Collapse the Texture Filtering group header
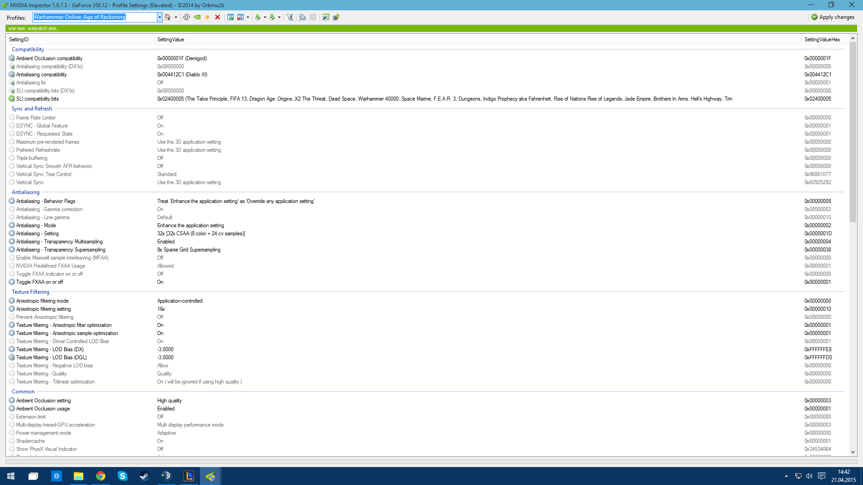 point(31,292)
